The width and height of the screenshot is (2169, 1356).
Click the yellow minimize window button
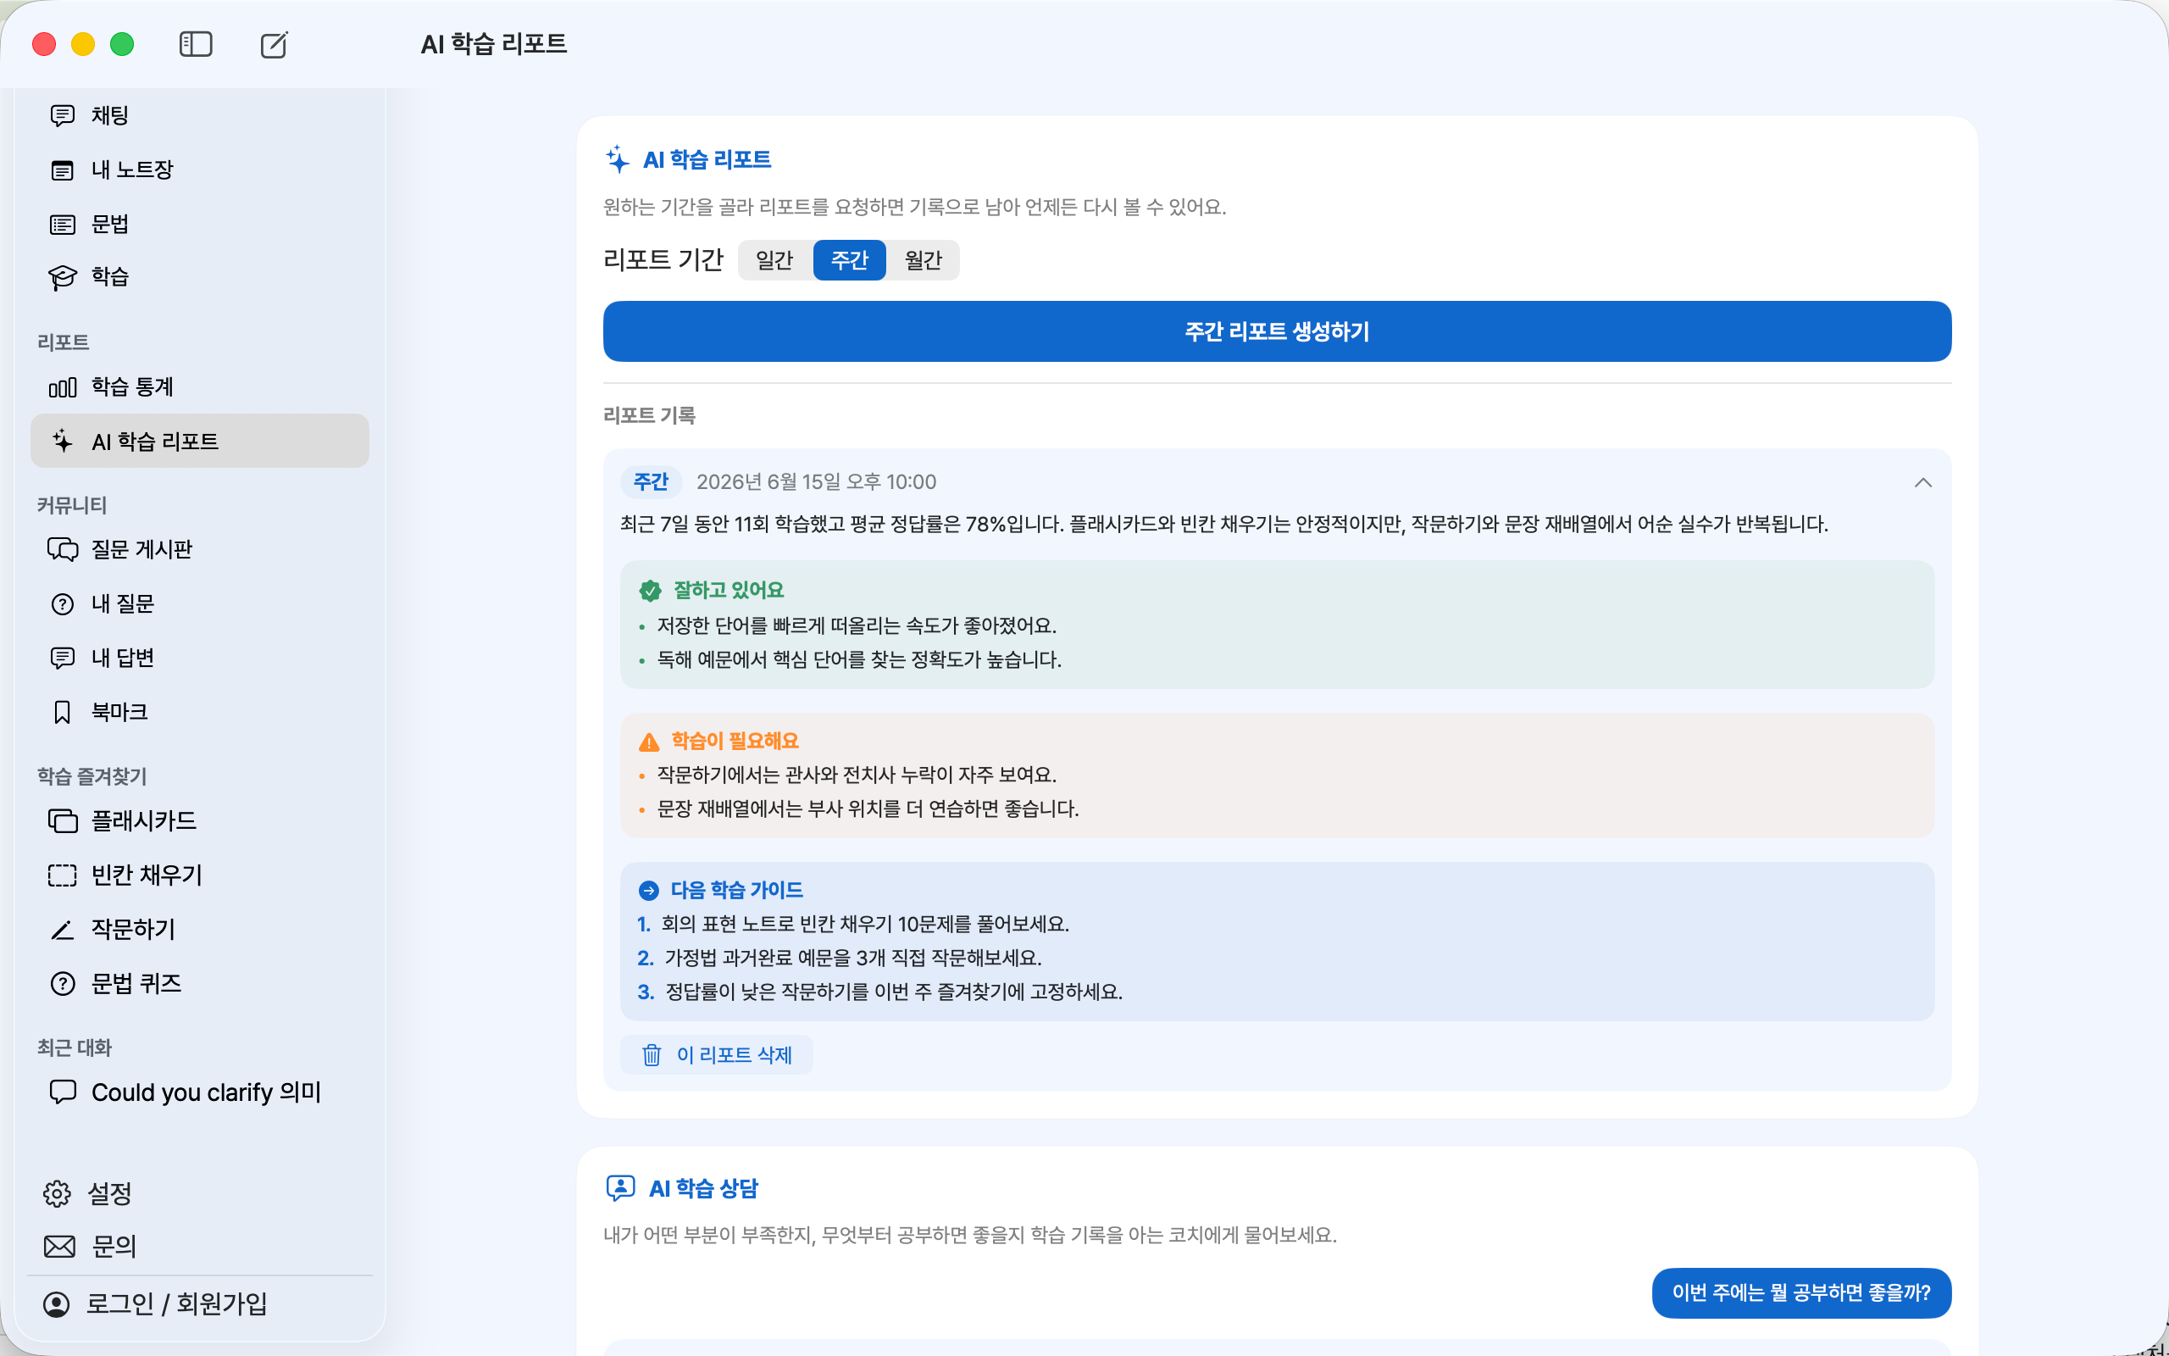[x=82, y=44]
